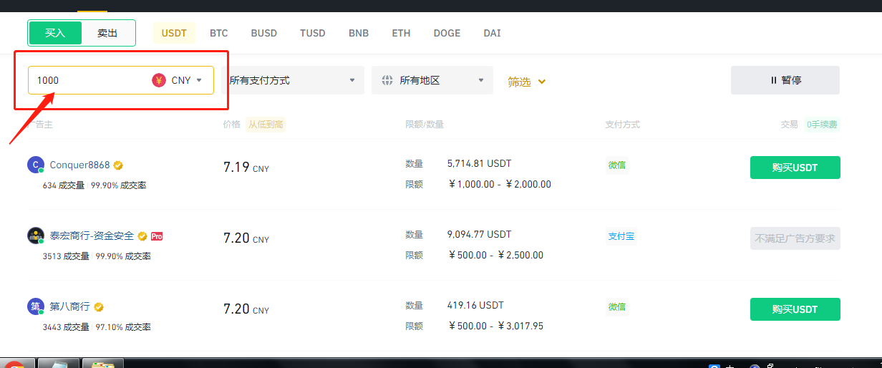The height and width of the screenshot is (368, 882).
Task: Click Conquer8868's purple avatar icon
Action: (x=35, y=165)
